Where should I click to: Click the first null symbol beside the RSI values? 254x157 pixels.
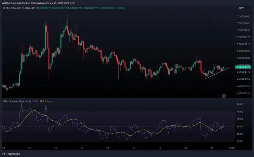(x=48, y=101)
